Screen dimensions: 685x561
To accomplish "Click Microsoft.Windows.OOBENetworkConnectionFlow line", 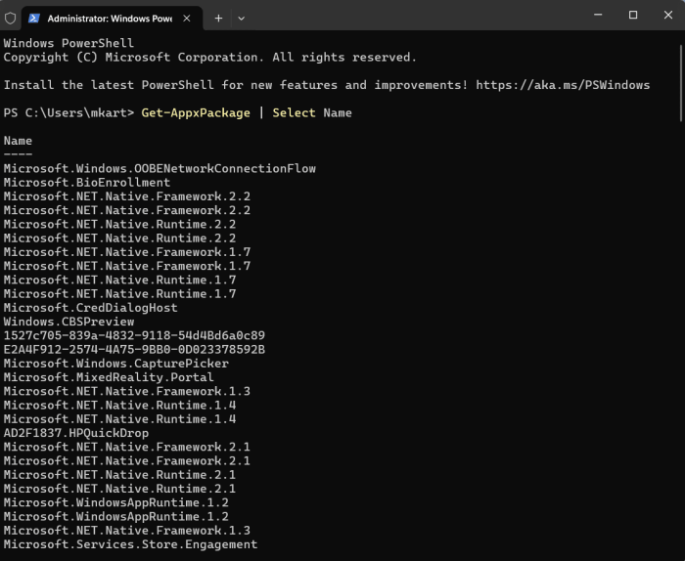I will [160, 169].
